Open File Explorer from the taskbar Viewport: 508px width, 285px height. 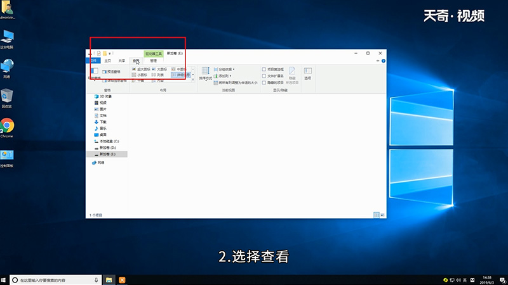point(109,280)
